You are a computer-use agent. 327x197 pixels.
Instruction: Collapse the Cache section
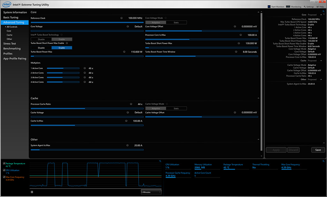258,98
